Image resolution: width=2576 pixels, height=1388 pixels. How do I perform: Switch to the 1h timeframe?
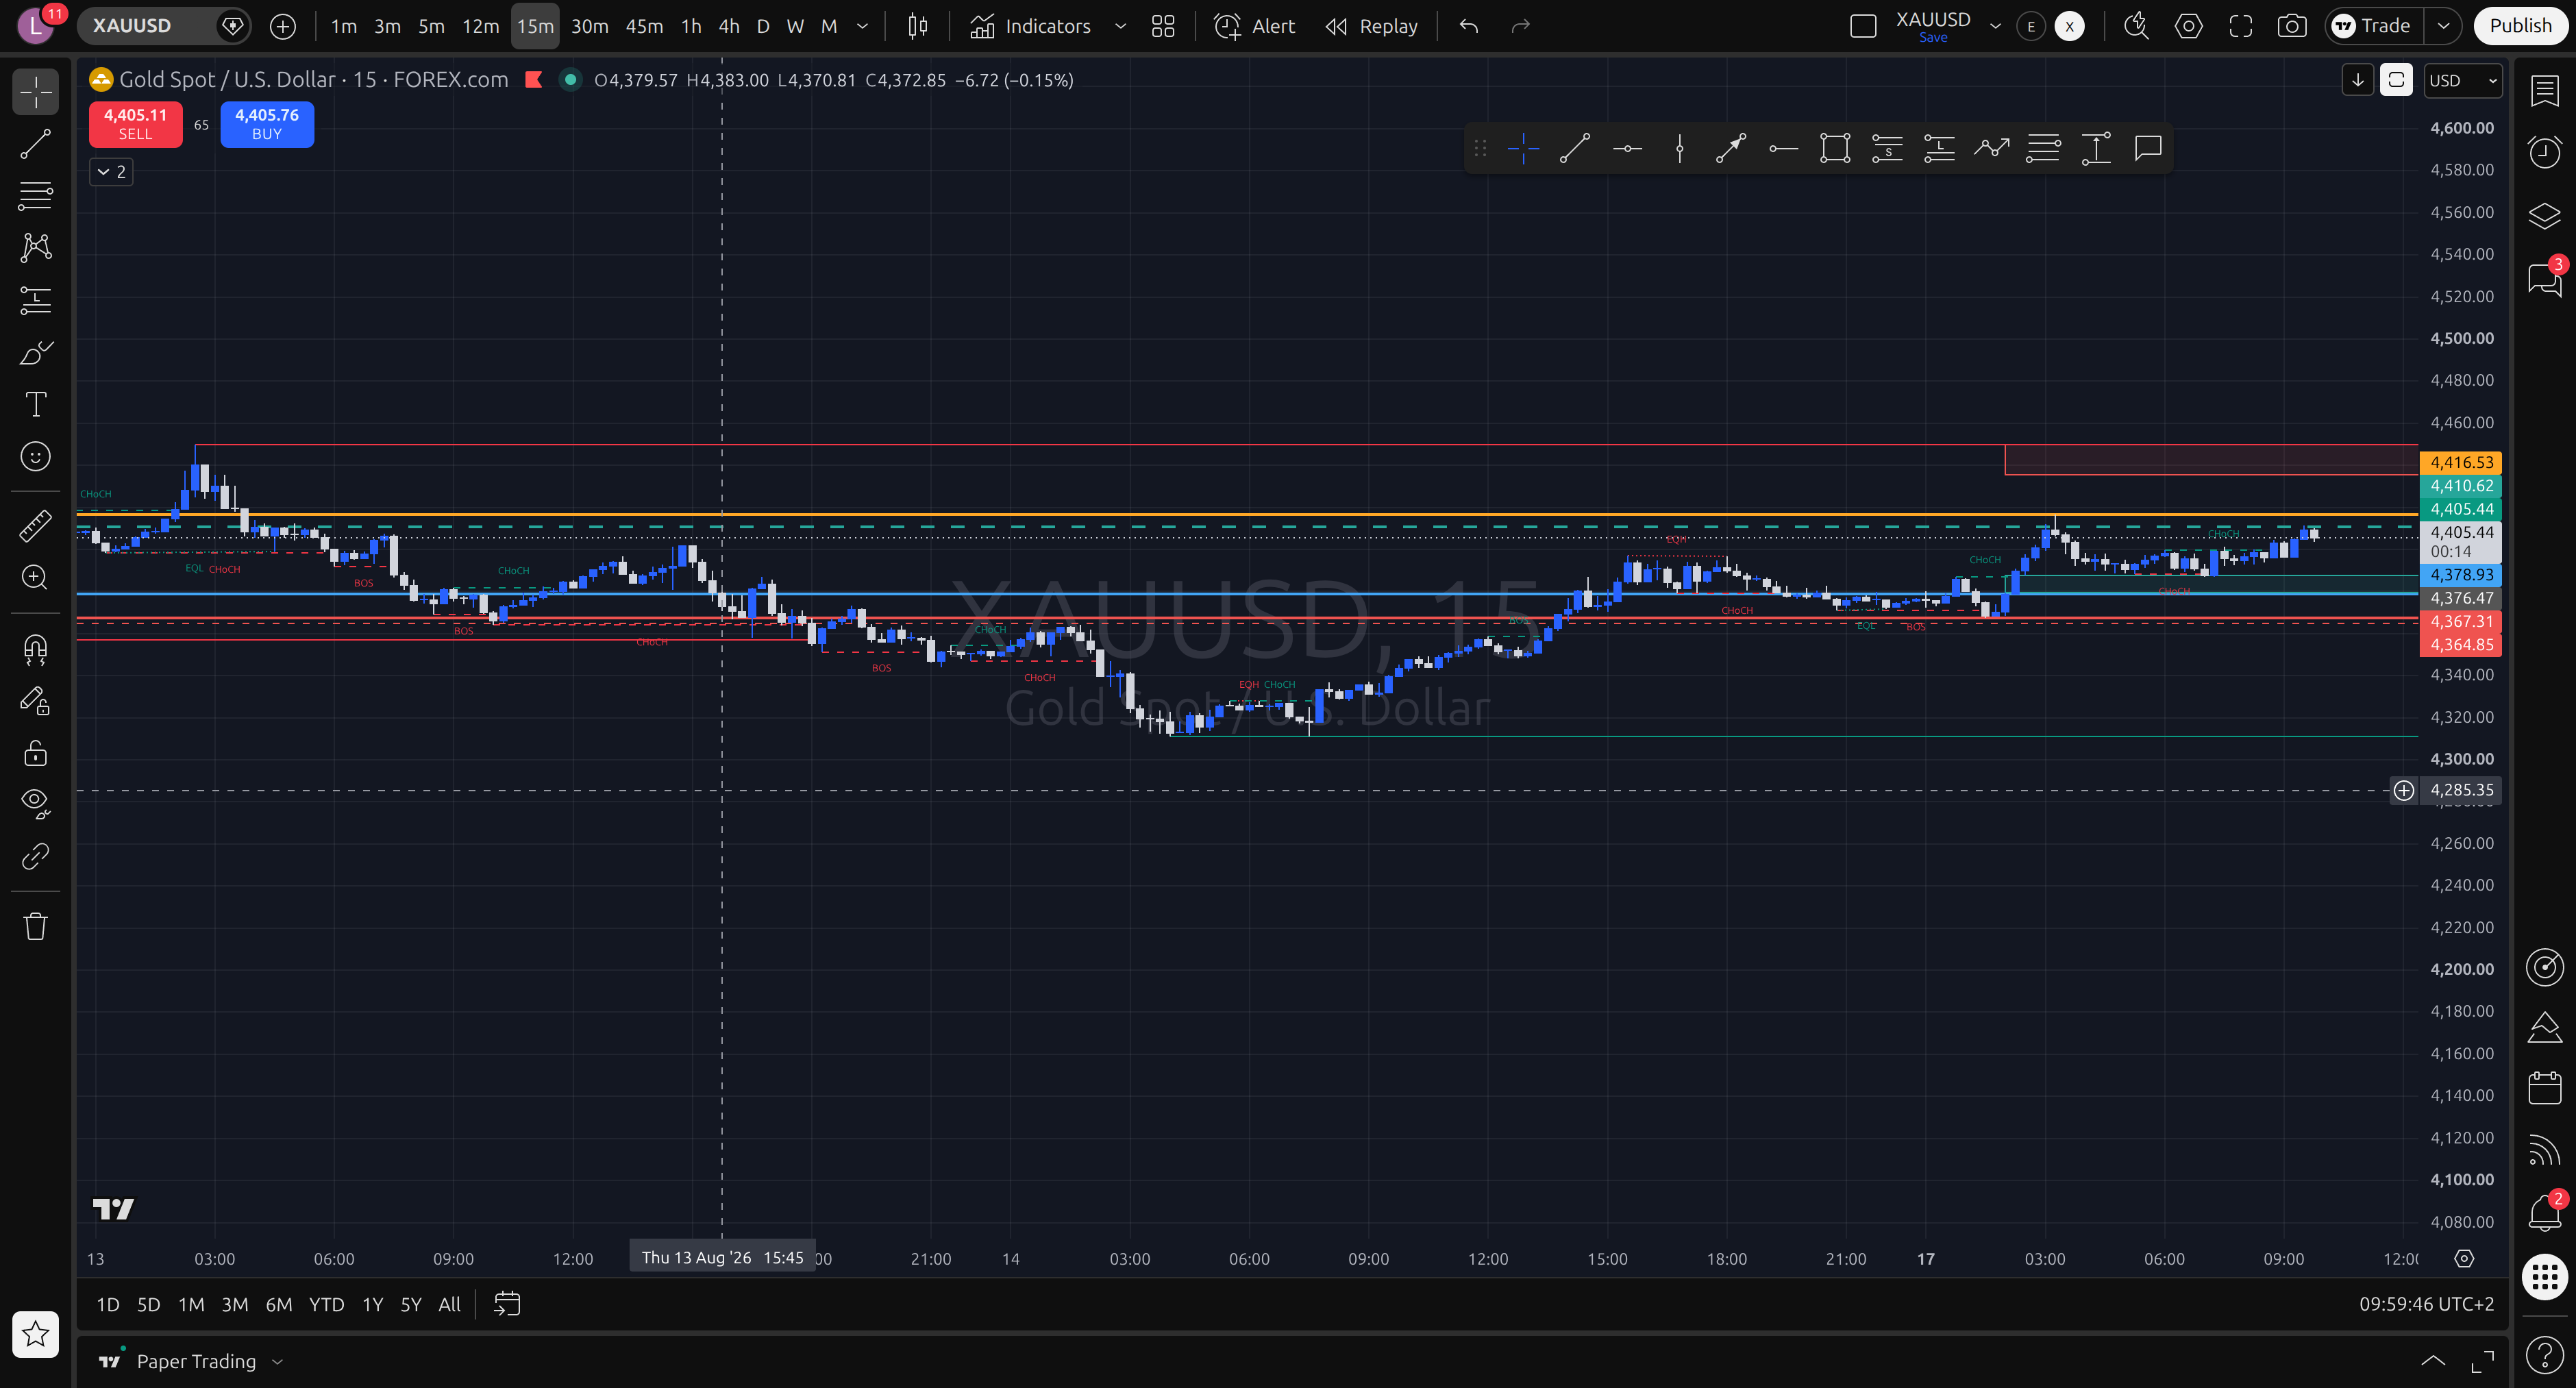(x=691, y=26)
